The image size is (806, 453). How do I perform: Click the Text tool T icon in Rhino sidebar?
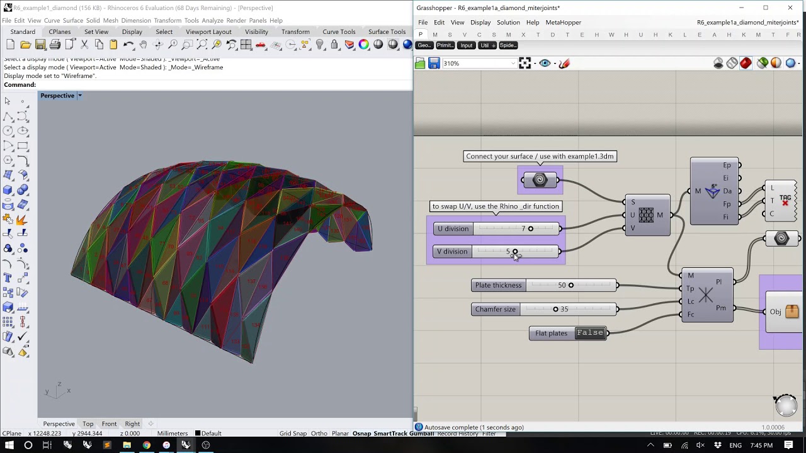(8, 277)
